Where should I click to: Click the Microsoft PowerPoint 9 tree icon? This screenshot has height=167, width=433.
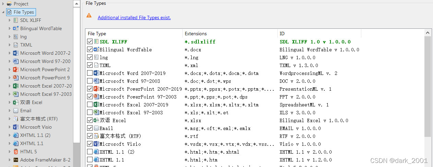[x=15, y=78]
